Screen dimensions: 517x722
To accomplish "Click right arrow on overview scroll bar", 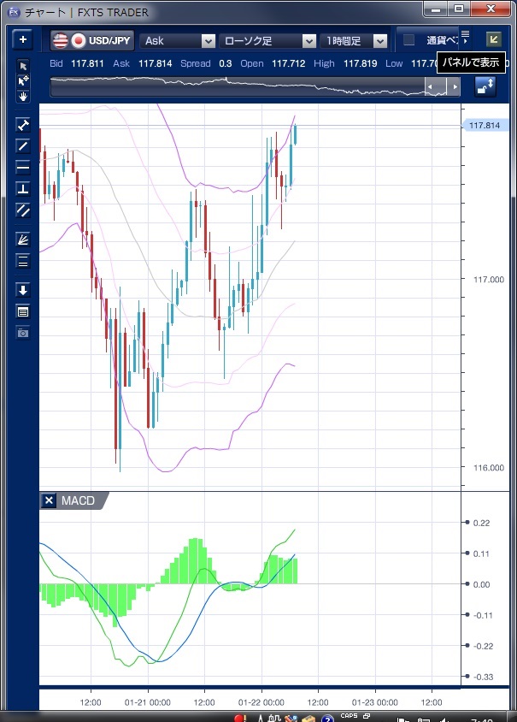I will click(x=455, y=87).
